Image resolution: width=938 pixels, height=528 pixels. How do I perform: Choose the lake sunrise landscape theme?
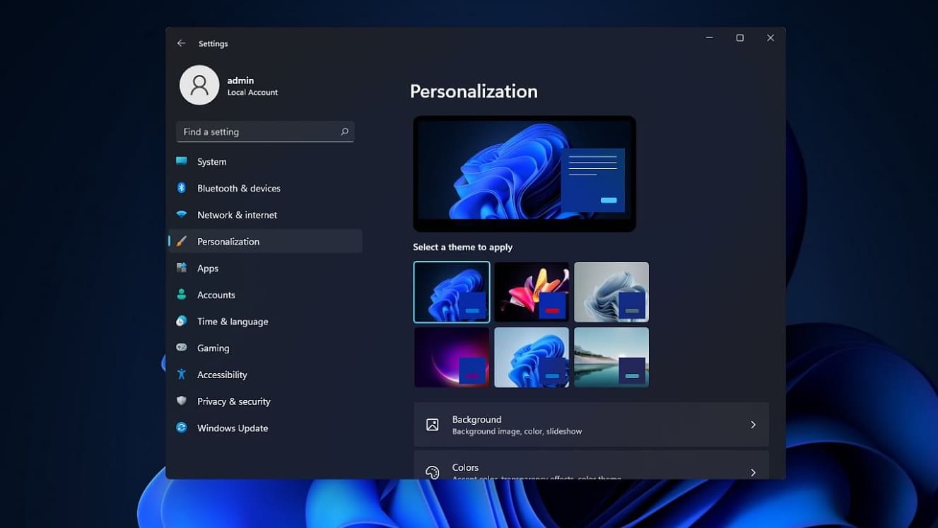coord(611,357)
